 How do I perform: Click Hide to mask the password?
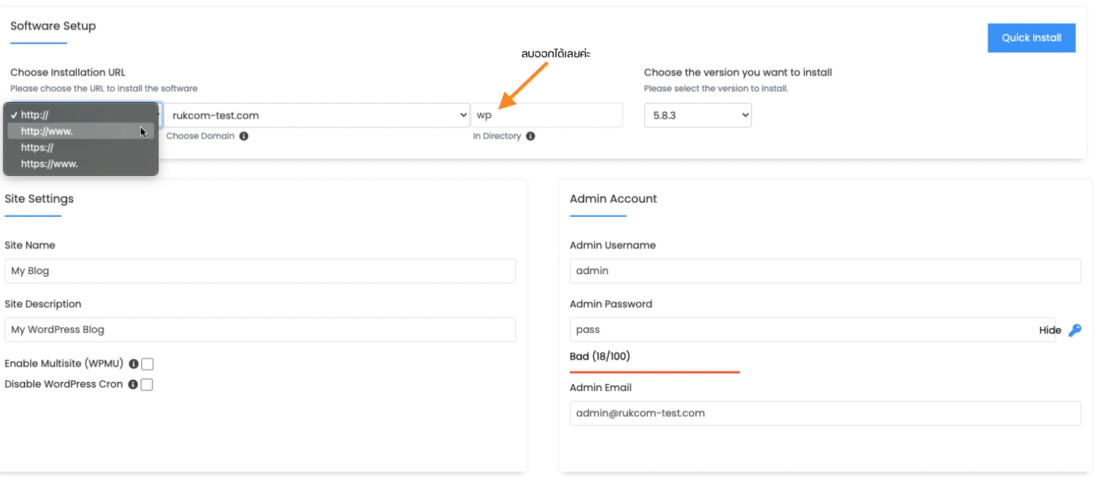pyautogui.click(x=1050, y=330)
